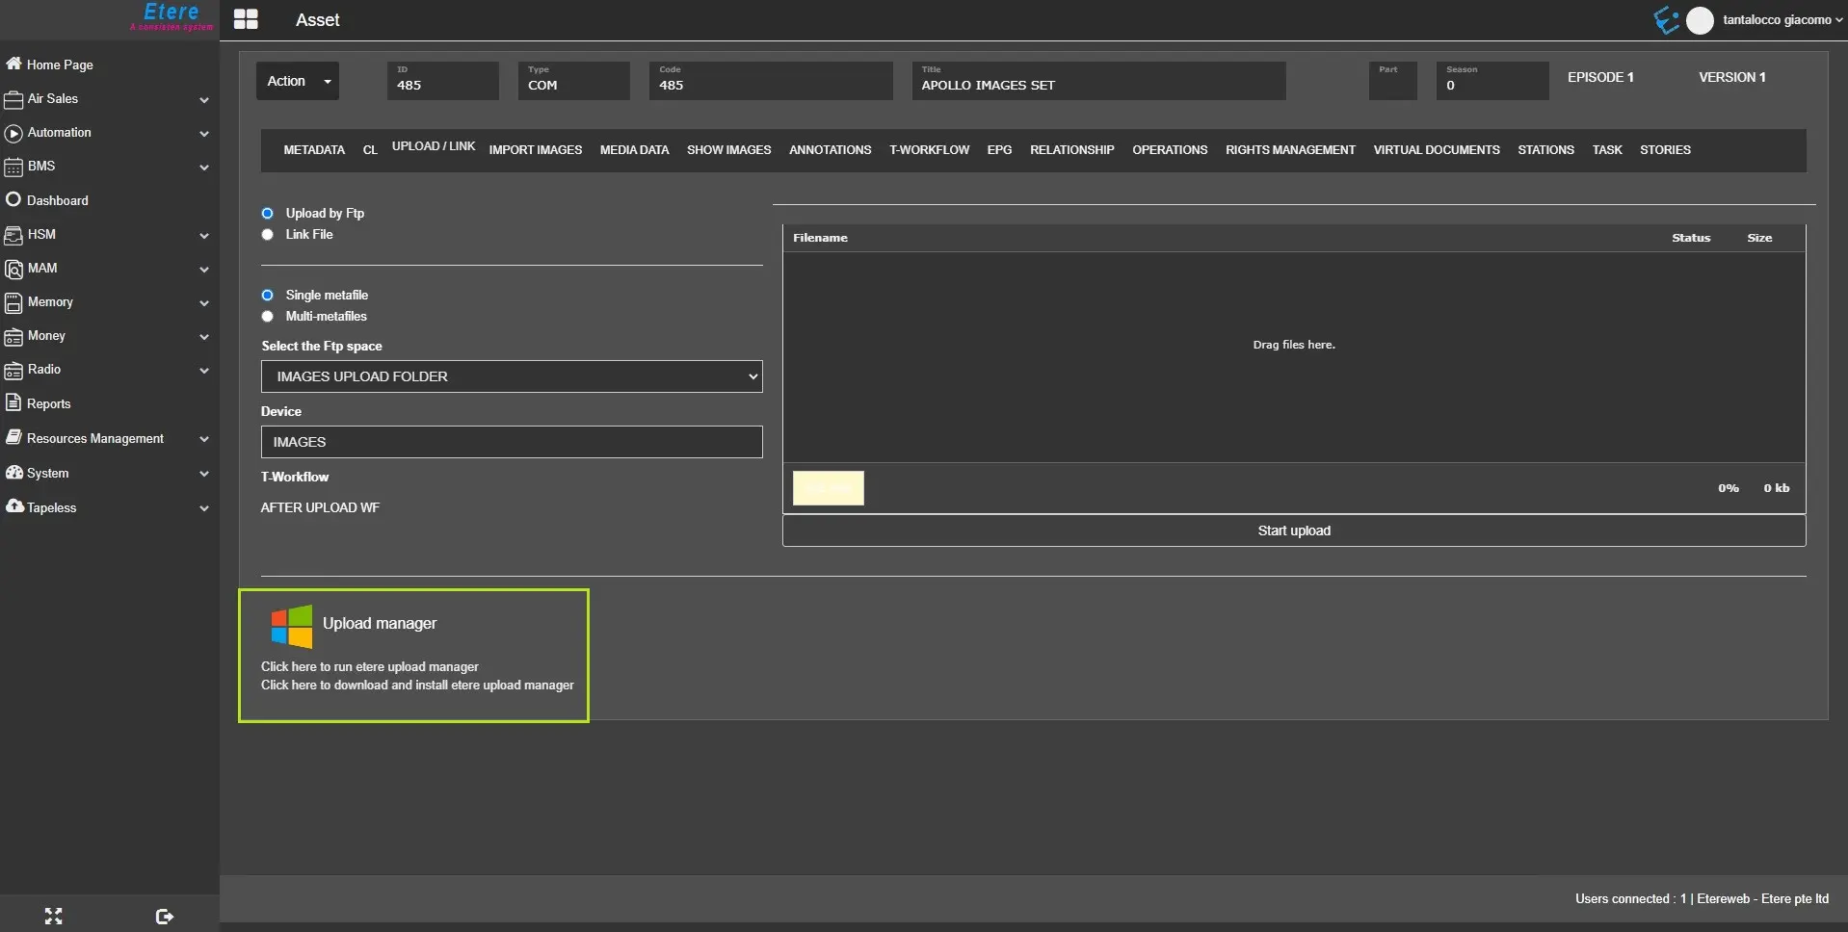Click the Dashboard circle icon
This screenshot has width=1848, height=932.
[x=13, y=199]
